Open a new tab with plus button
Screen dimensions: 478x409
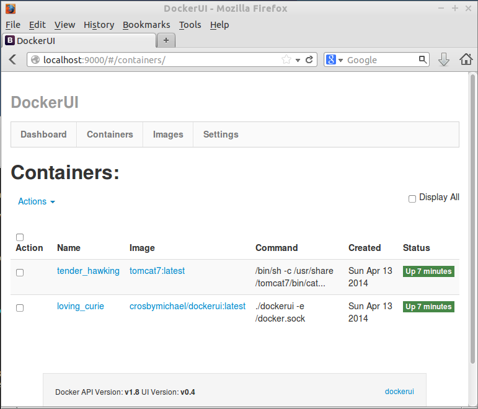point(166,40)
